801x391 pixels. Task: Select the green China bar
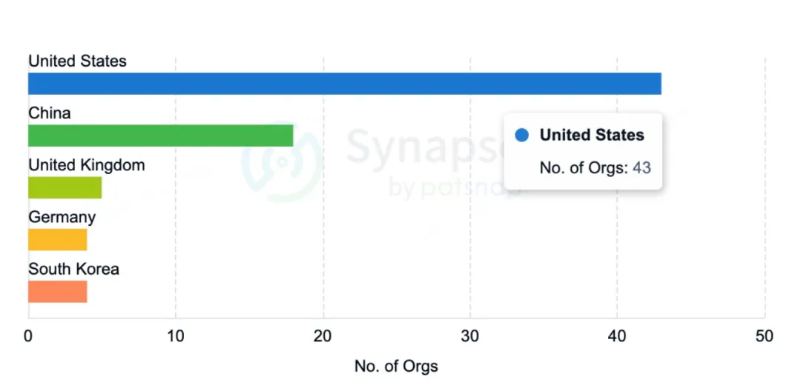pyautogui.click(x=160, y=136)
